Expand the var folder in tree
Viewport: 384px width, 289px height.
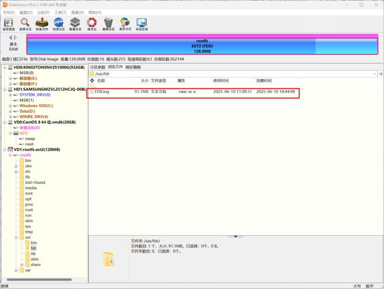[x=16, y=270]
